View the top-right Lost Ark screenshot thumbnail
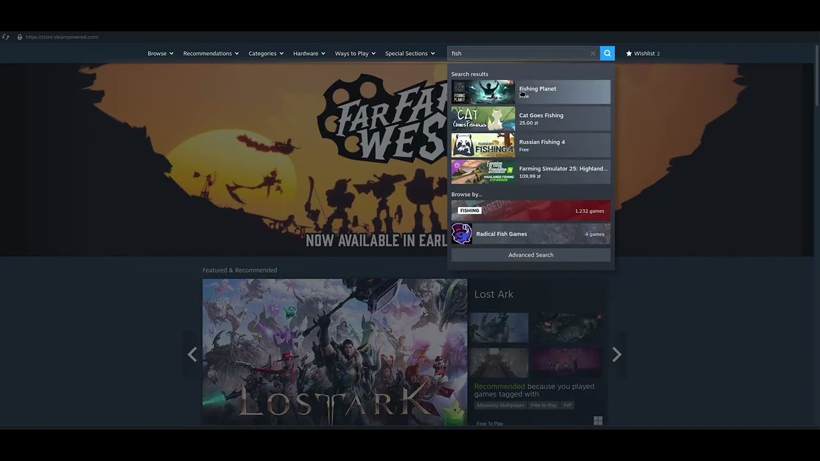The width and height of the screenshot is (820, 461). pos(568,328)
